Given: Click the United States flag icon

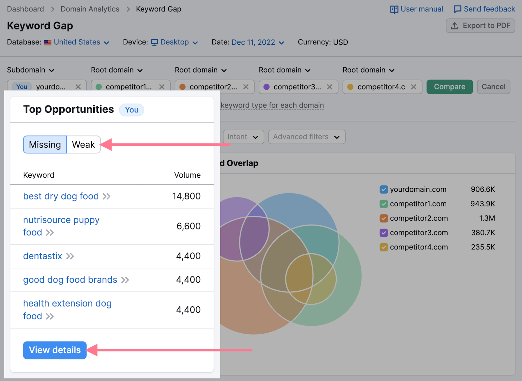Looking at the screenshot, I should (48, 42).
